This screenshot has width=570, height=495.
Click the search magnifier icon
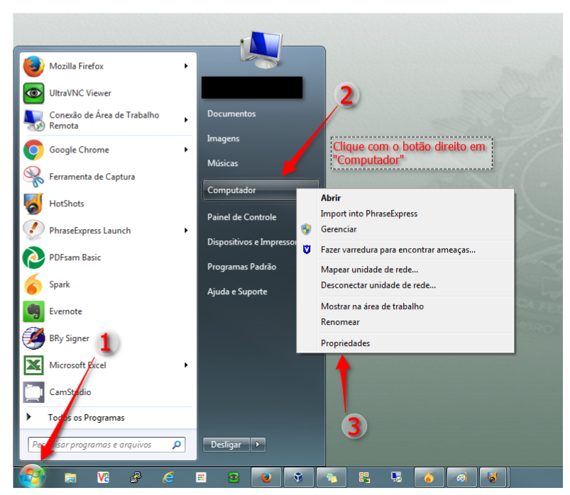(x=177, y=445)
